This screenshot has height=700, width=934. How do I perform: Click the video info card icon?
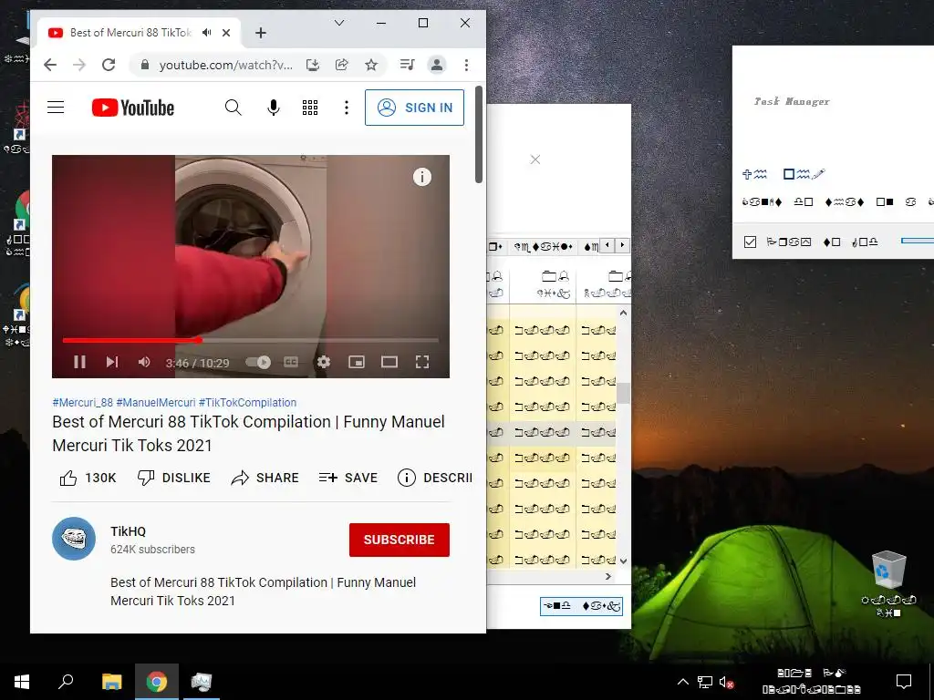(x=421, y=177)
